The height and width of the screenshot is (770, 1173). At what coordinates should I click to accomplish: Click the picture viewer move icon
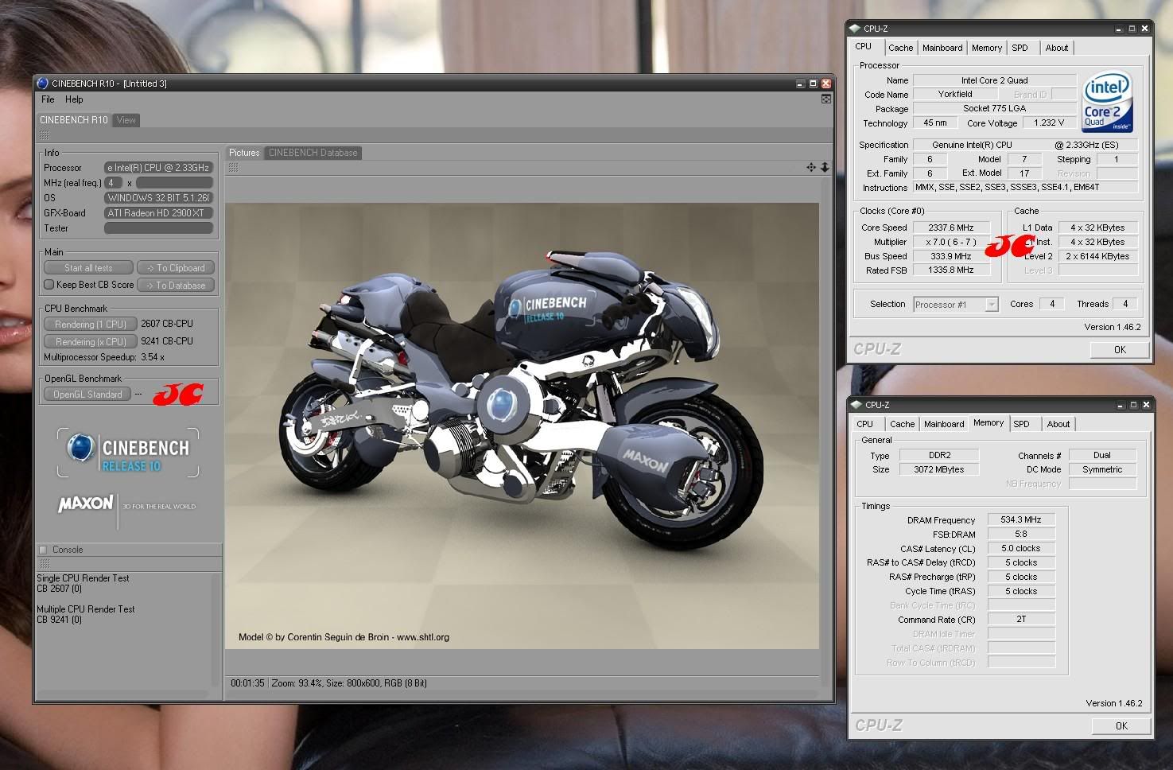[811, 167]
